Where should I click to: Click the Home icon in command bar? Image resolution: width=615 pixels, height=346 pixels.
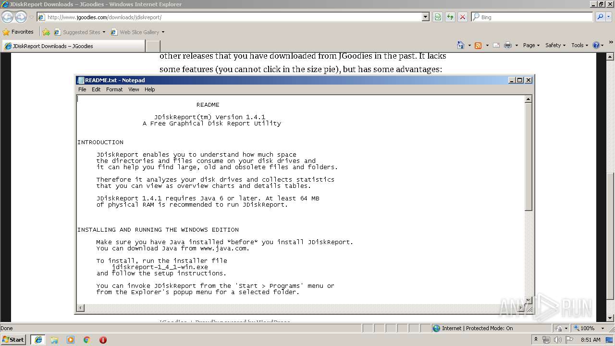pos(461,45)
